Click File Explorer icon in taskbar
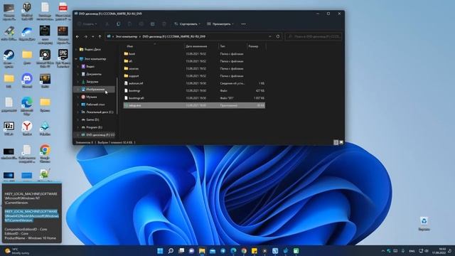This screenshot has height=256, width=455. [x=202, y=251]
